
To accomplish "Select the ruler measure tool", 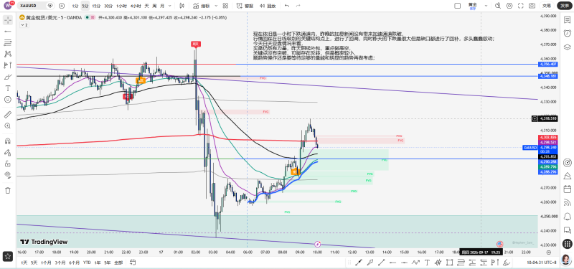I will 7,115.
